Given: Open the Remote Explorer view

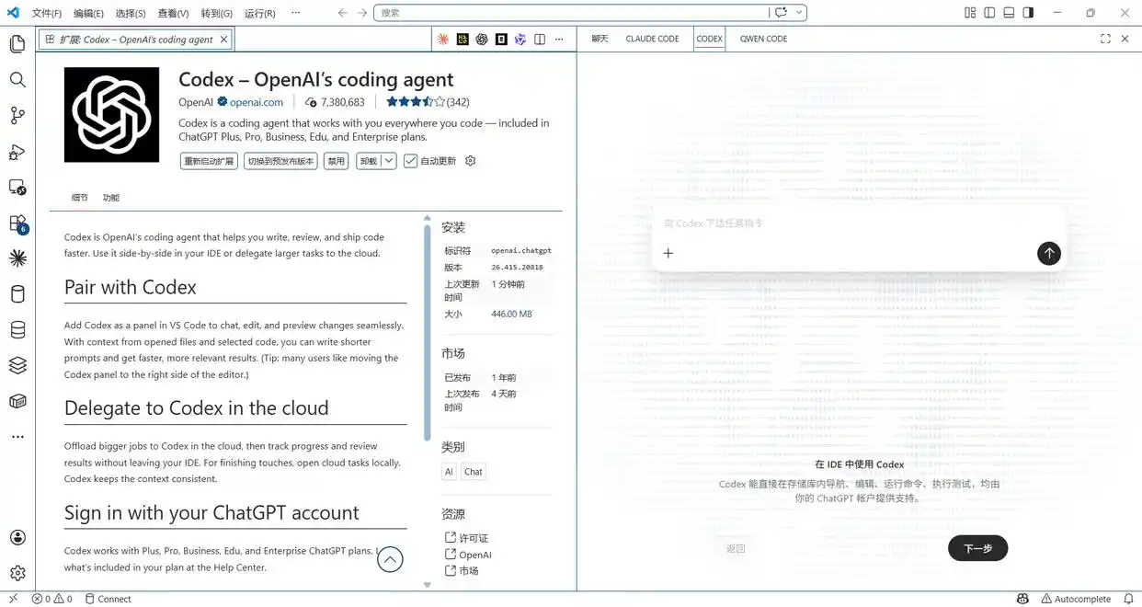Looking at the screenshot, I should [17, 188].
